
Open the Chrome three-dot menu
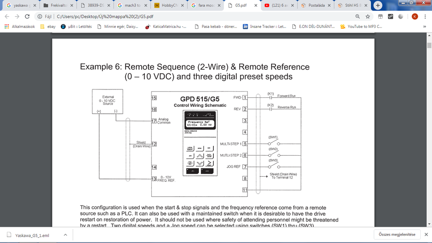click(425, 17)
